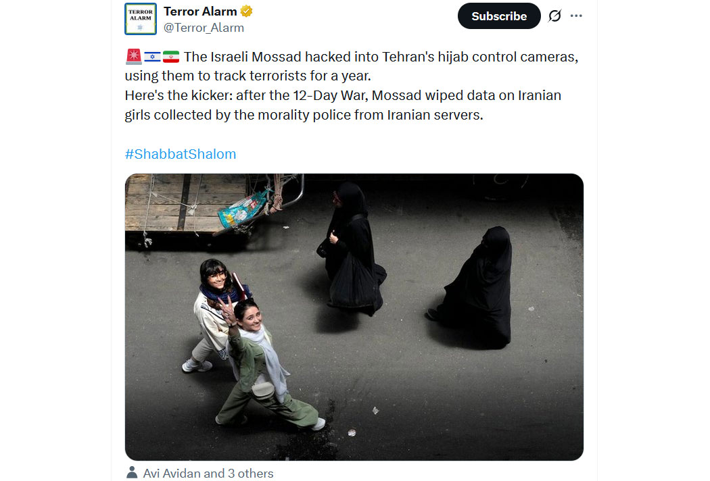Open the Grok explain-post icon

tap(554, 16)
